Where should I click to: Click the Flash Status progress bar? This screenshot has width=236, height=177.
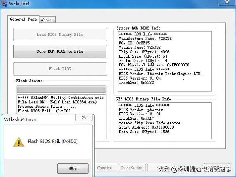pyautogui.click(x=61, y=89)
